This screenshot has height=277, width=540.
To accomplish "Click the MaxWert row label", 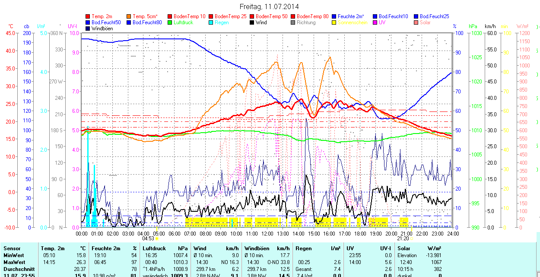I will point(15,262).
